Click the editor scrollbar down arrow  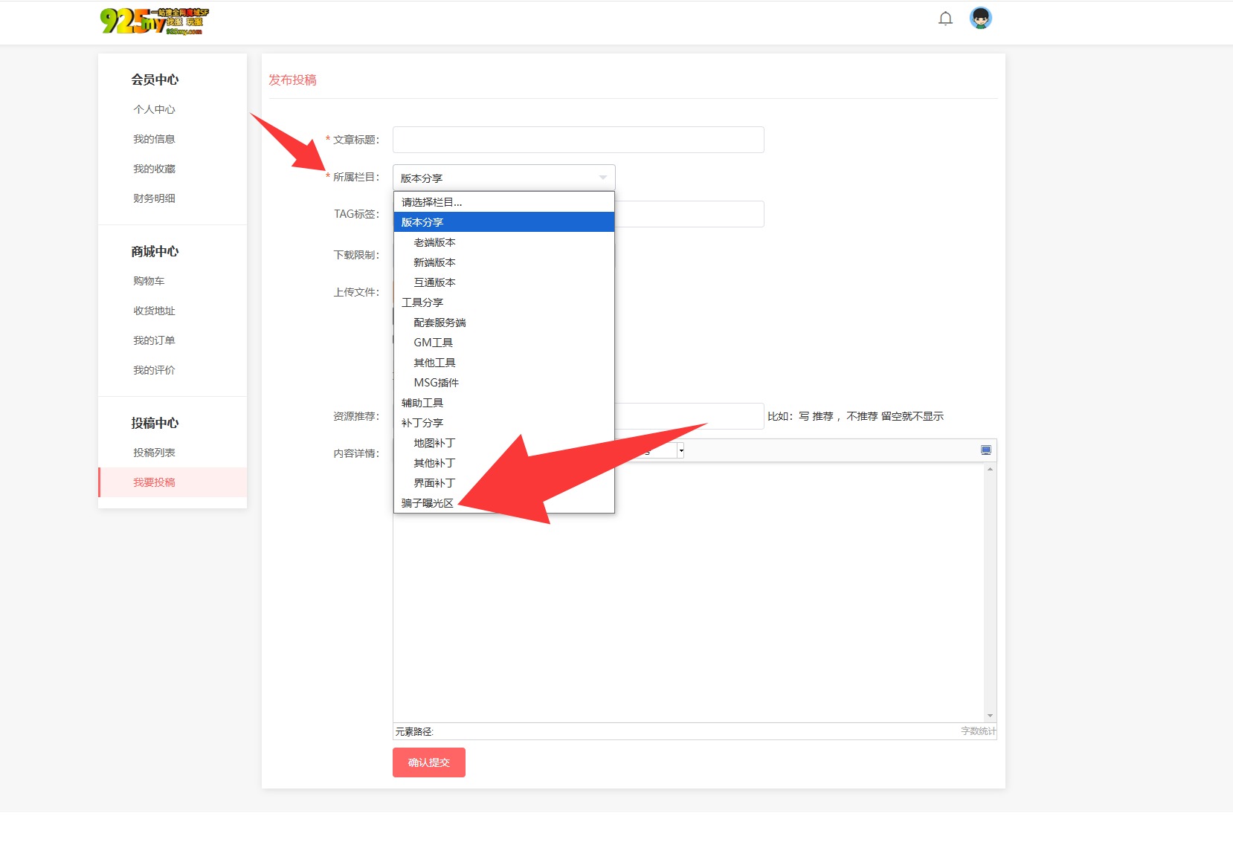tap(990, 716)
